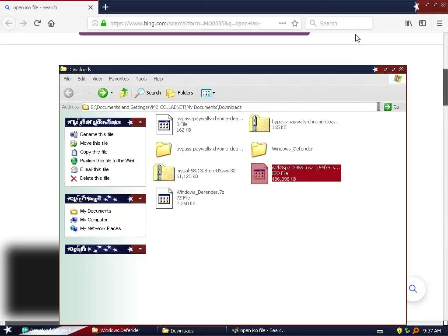Viewport: 448px width, 336px height.
Task: Click the yellow shield security tray icon
Action: click(x=399, y=331)
